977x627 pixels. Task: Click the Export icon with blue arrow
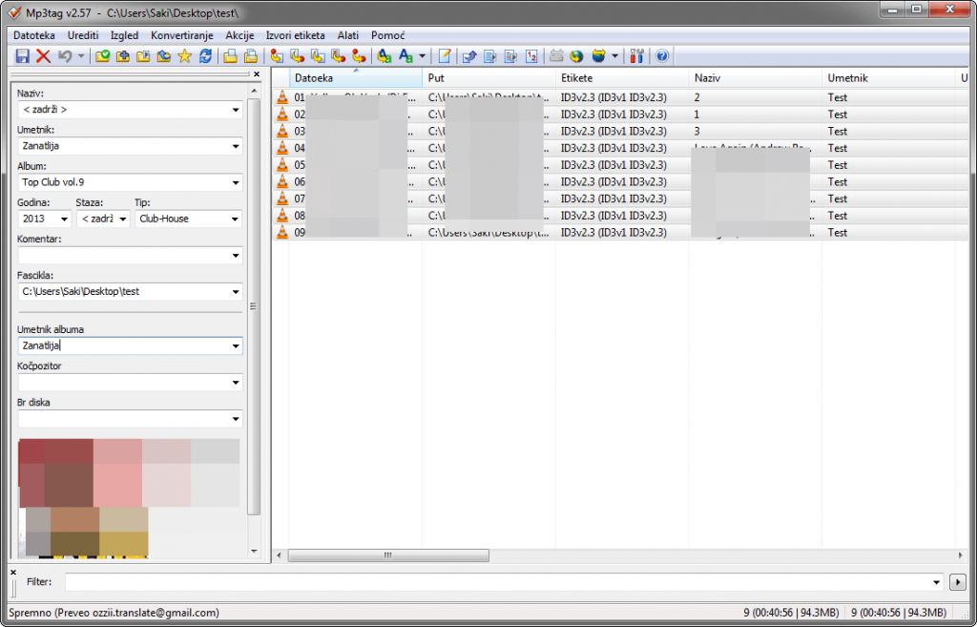click(x=469, y=56)
